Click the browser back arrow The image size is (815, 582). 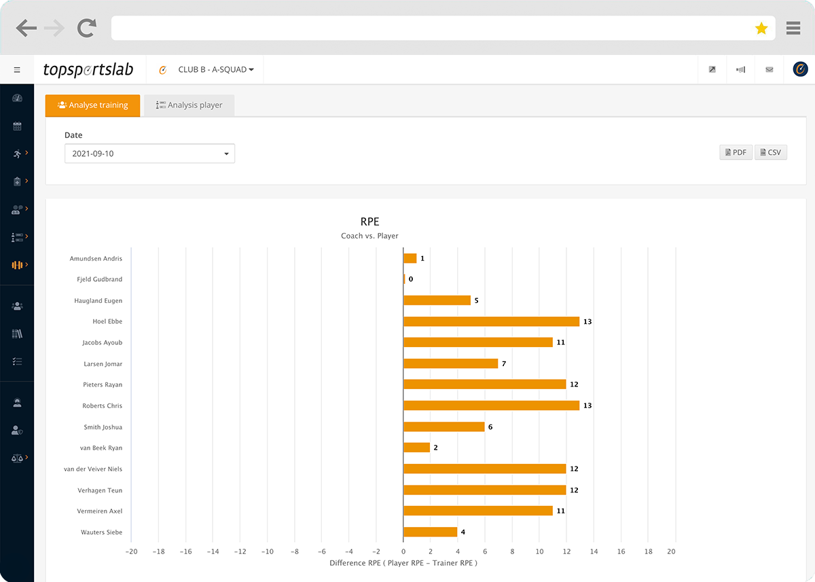tap(26, 28)
